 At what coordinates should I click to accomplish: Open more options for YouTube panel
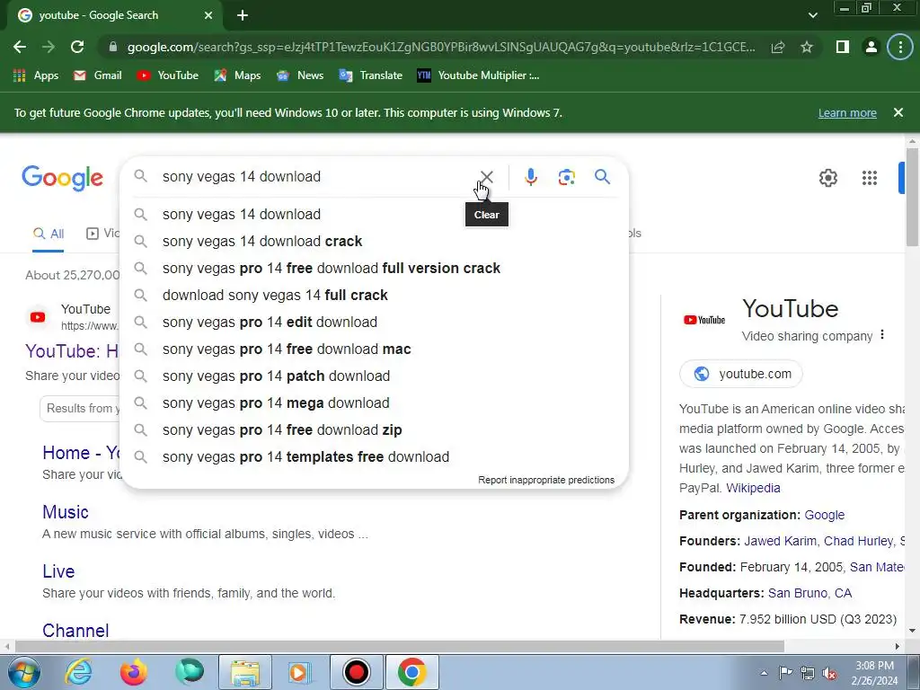click(882, 335)
